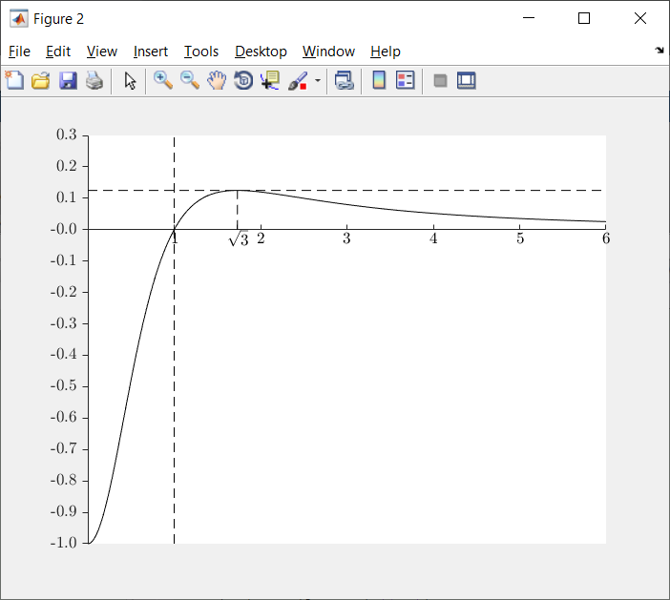
Task: Save the figure using the floppy disk icon
Action: [x=68, y=80]
